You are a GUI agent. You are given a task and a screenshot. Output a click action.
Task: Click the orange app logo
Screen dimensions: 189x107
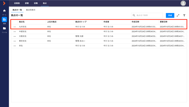(x=4, y=3)
